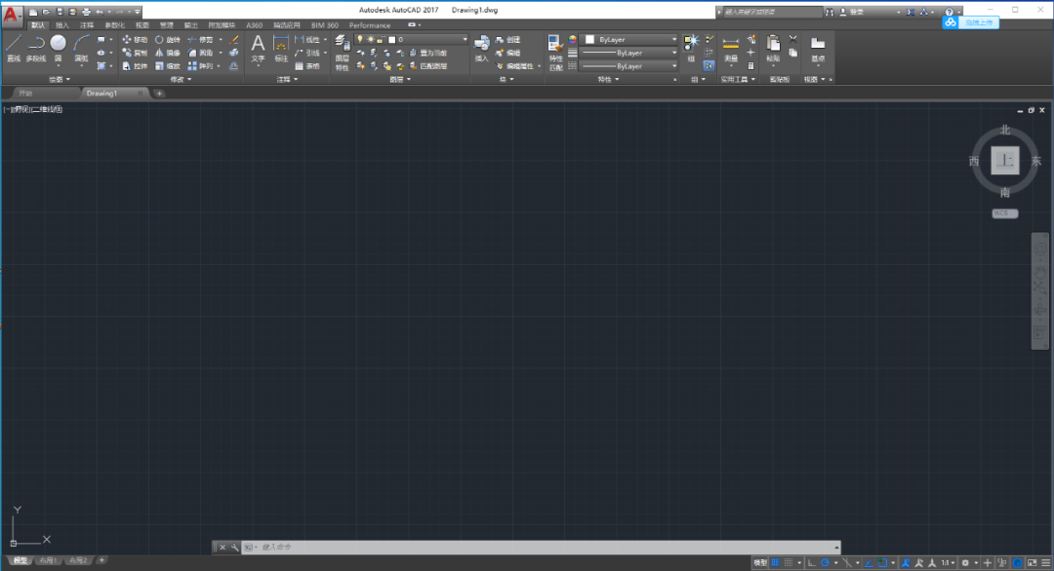The width and height of the screenshot is (1054, 571).
Task: Insert a Table (表格)
Action: (307, 66)
